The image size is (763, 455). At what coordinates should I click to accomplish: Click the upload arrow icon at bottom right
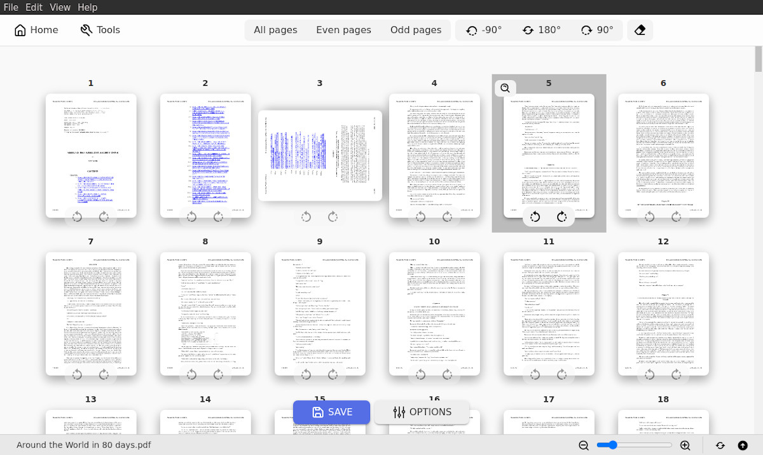tap(743, 445)
